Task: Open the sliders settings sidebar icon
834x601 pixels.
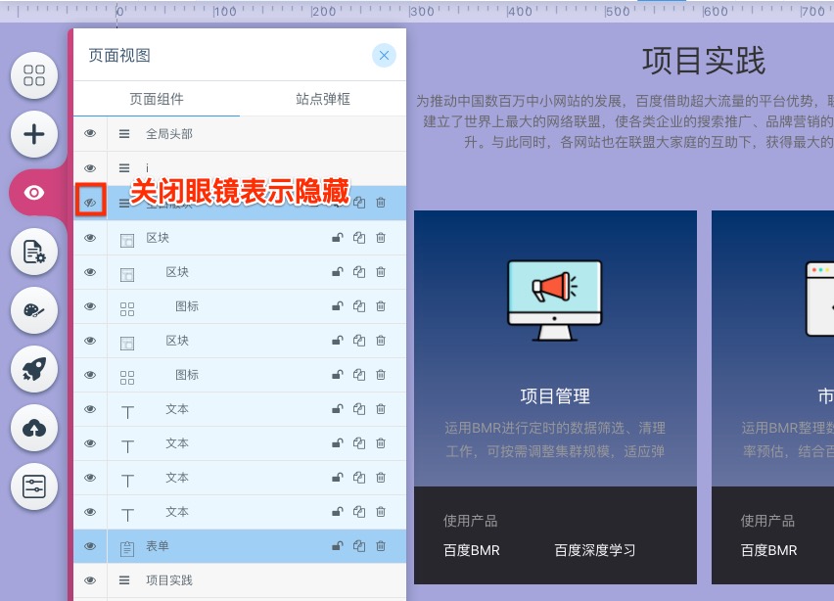Action: 34,486
